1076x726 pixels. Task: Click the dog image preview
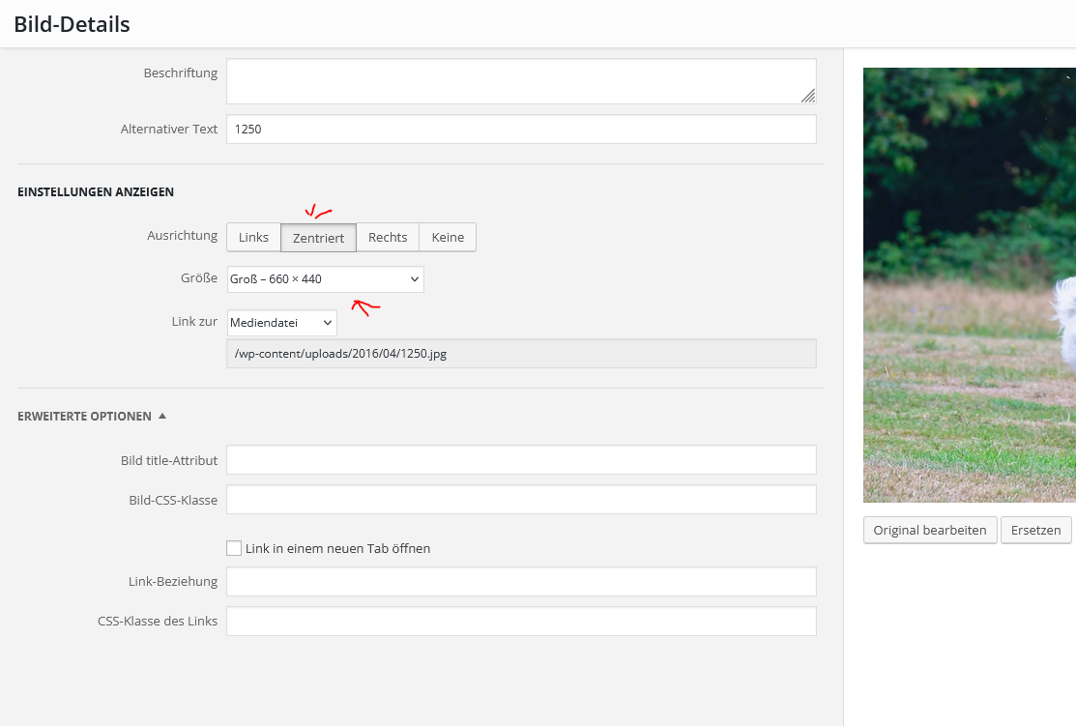[x=969, y=285]
